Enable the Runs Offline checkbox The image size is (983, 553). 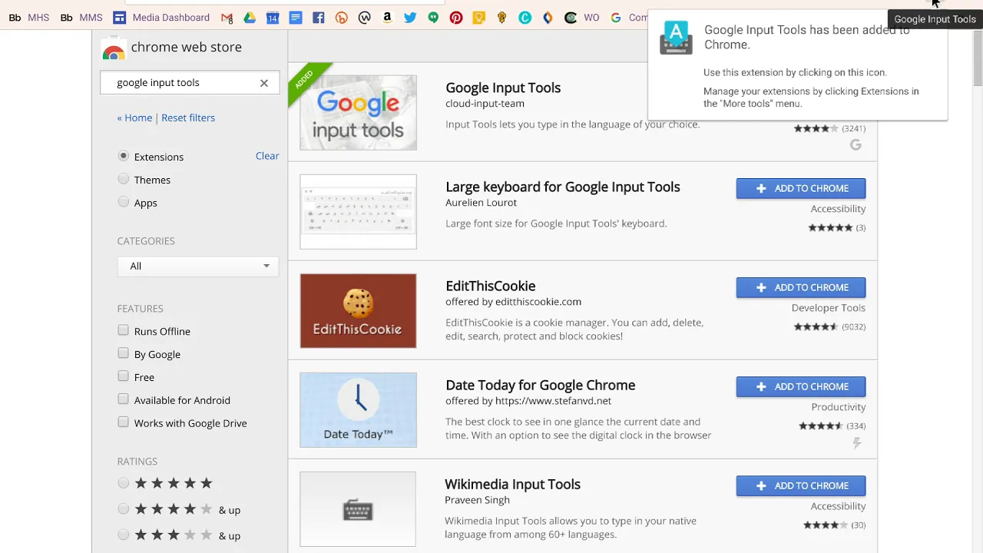point(123,330)
